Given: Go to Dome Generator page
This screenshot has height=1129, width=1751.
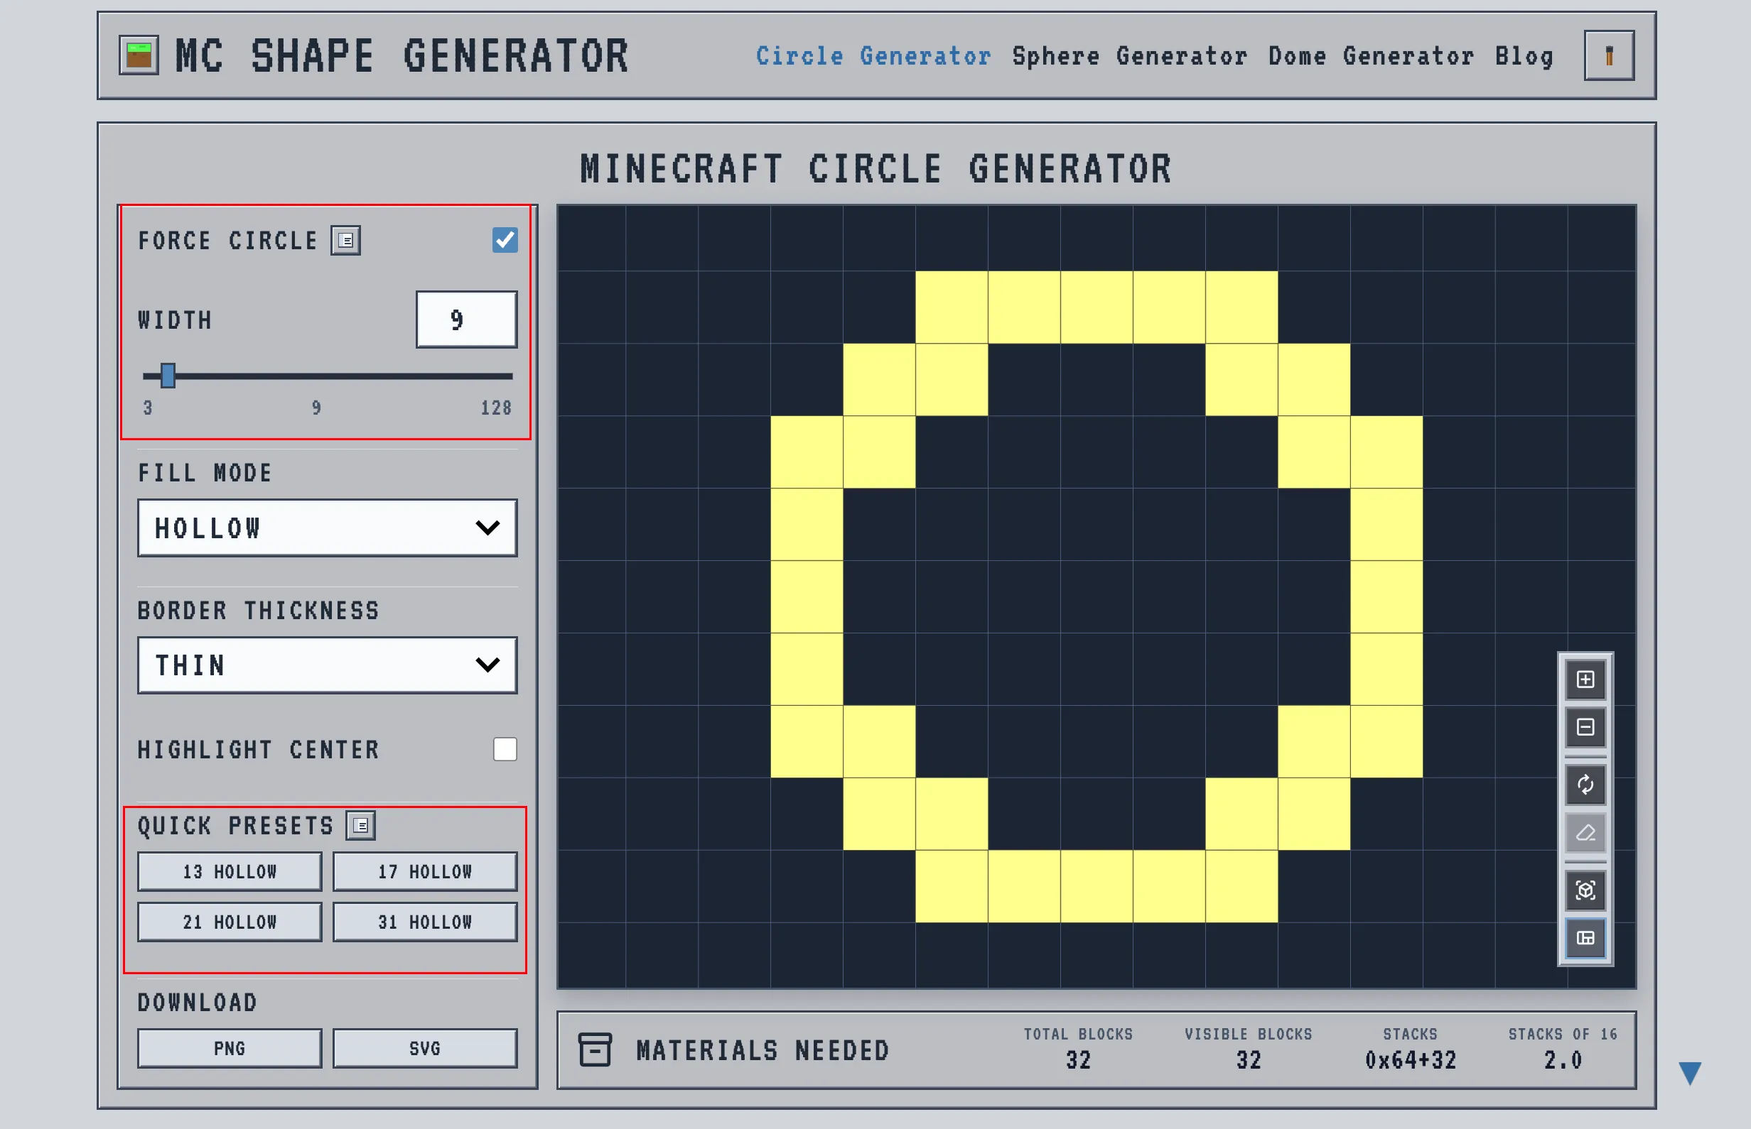Looking at the screenshot, I should 1371,55.
